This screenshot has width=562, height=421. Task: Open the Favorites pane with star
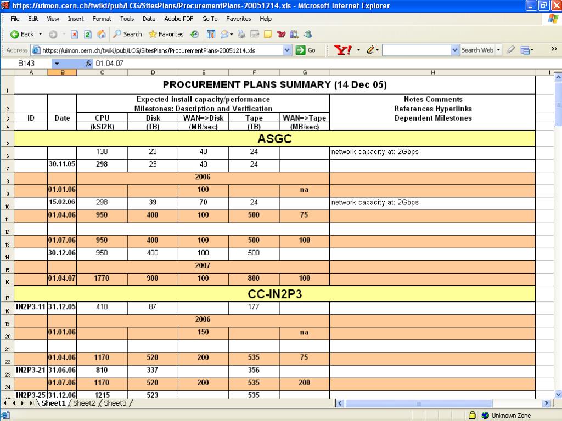[x=166, y=35]
